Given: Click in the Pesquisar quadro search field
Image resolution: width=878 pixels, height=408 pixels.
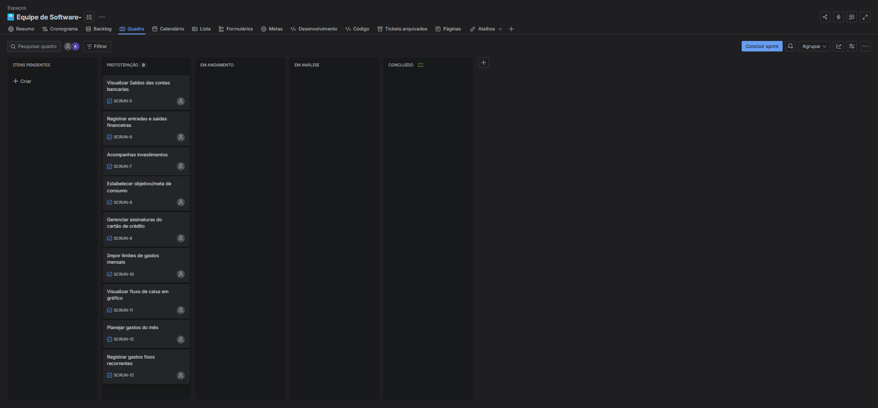Looking at the screenshot, I should coord(34,46).
